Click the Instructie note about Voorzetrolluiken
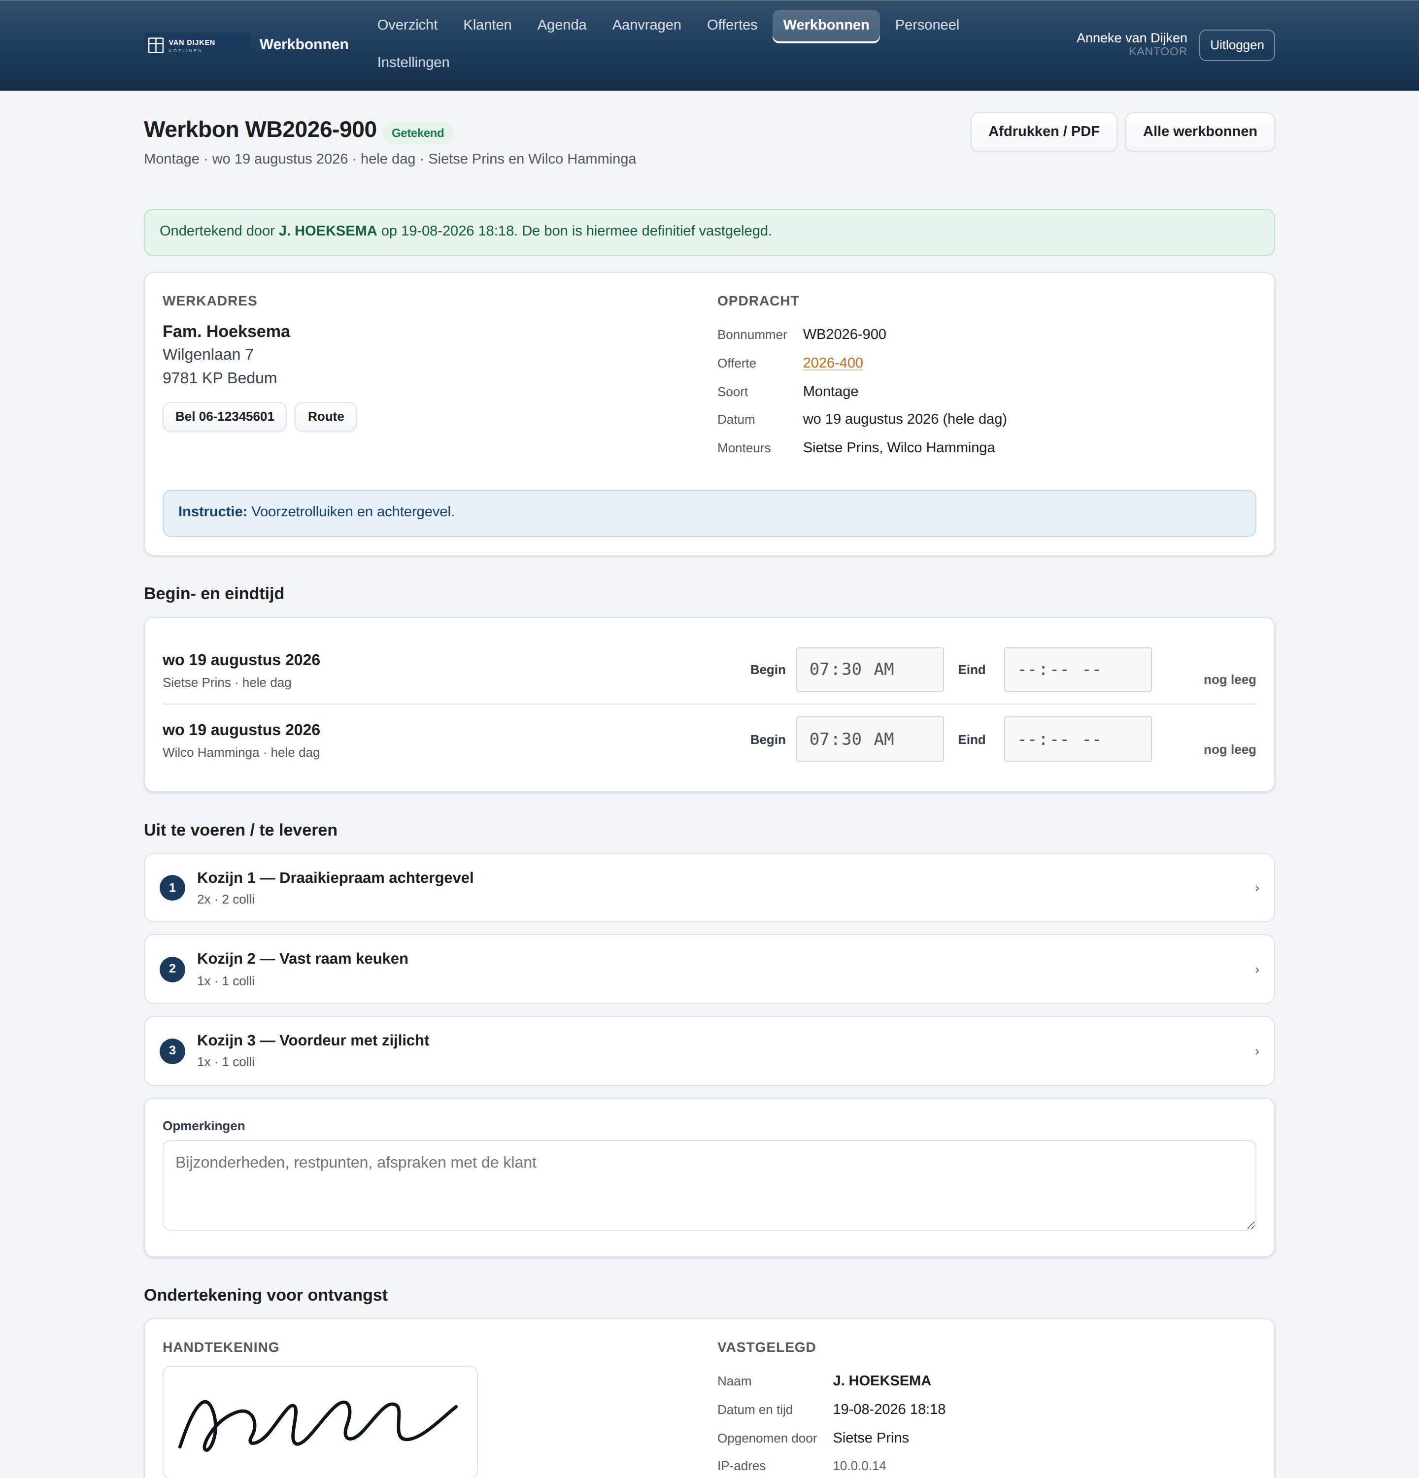The width and height of the screenshot is (1419, 1478). 709,513
